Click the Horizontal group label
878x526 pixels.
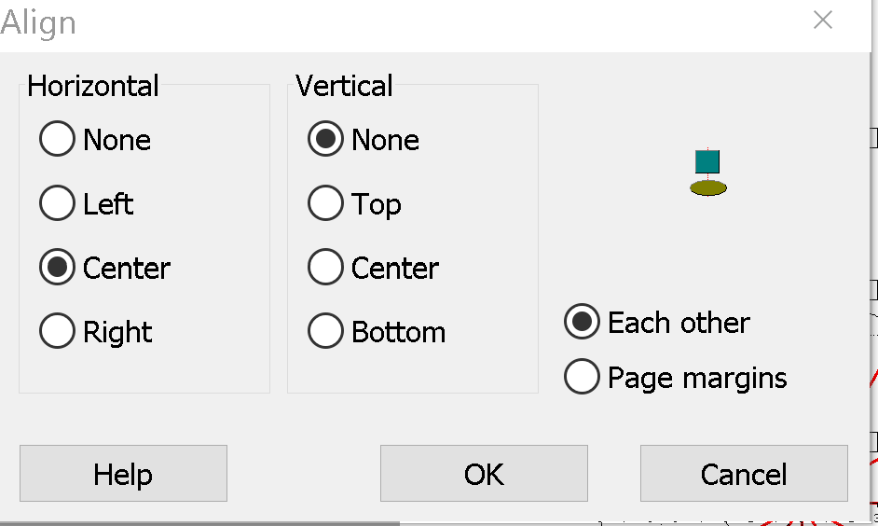(93, 87)
